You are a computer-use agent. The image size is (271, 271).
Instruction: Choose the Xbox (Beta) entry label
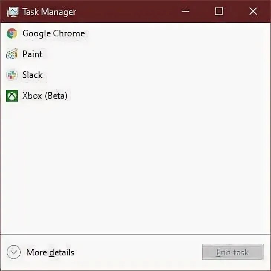(x=45, y=96)
